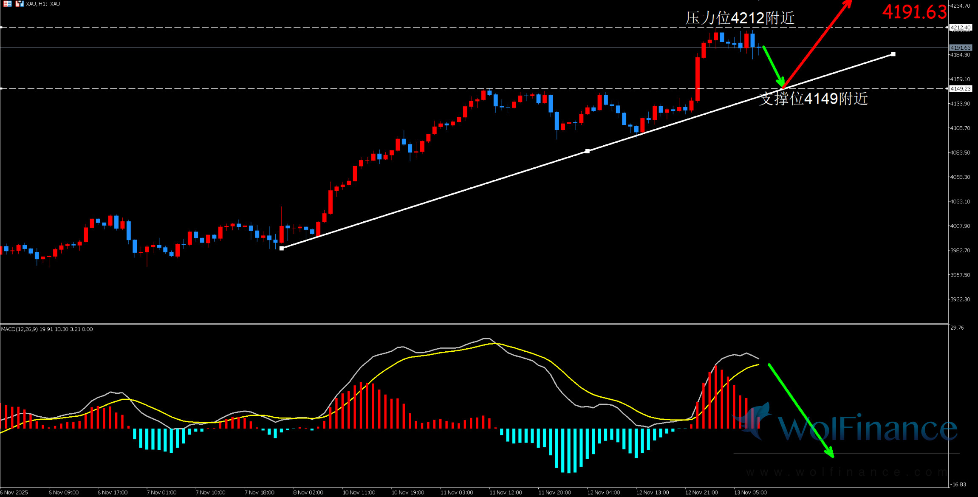Click the 压力位4212附近 text label
Image resolution: width=978 pixels, height=497 pixels.
tap(740, 18)
